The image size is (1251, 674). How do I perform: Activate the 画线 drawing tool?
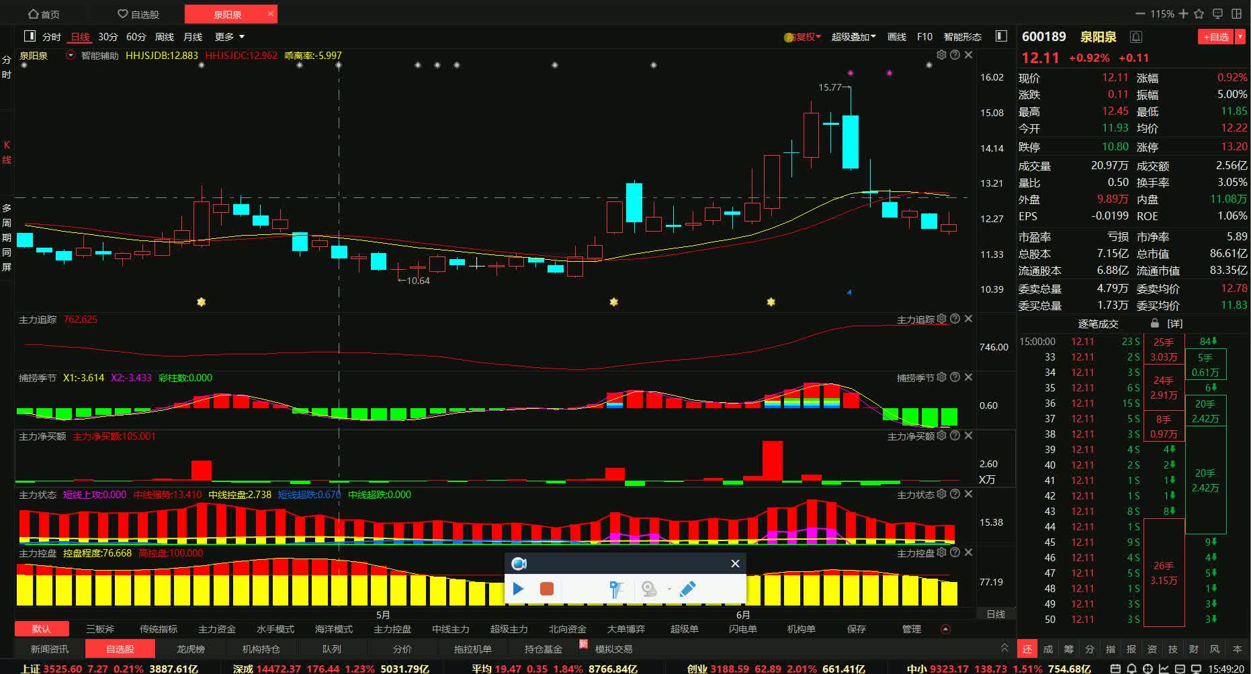pos(897,37)
